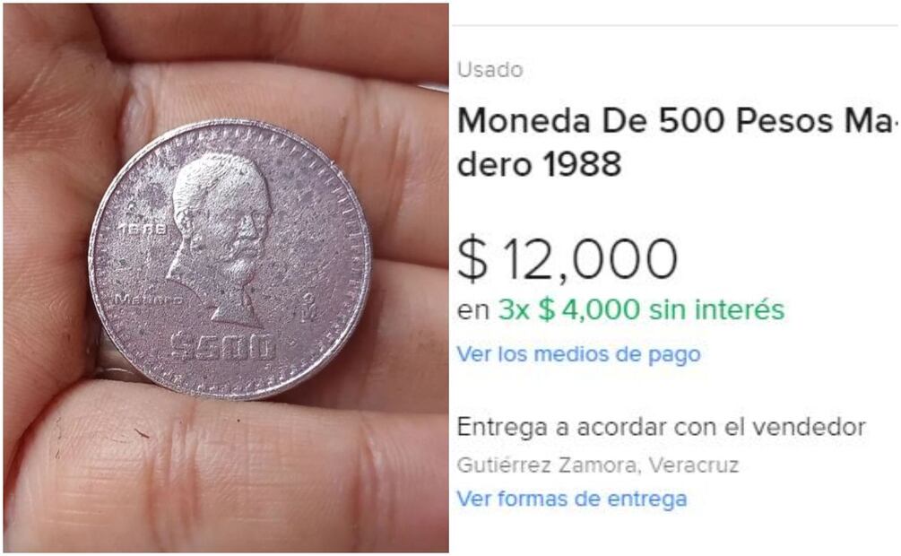Click the gray divider line above "Usado"
The height and width of the screenshot is (556, 901).
tap(674, 25)
